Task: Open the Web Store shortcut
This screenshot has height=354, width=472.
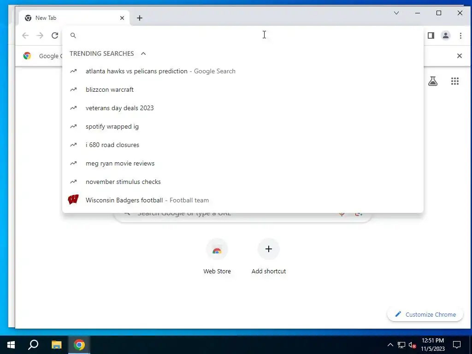Action: [217, 256]
